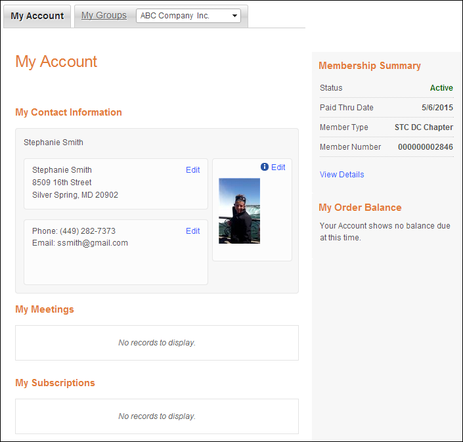
Task: Edit the Stephanie Smith address block
Action: [193, 170]
